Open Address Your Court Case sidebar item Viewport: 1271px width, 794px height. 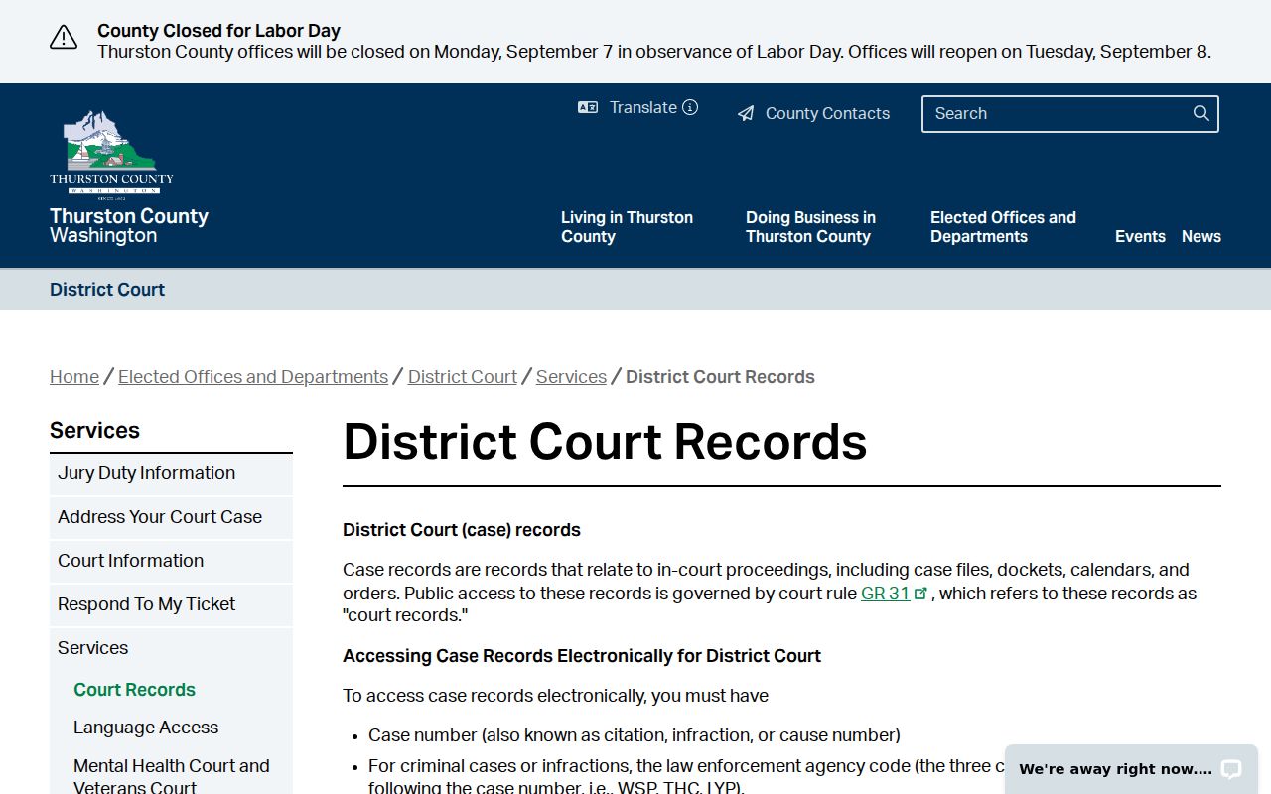[x=171, y=518]
